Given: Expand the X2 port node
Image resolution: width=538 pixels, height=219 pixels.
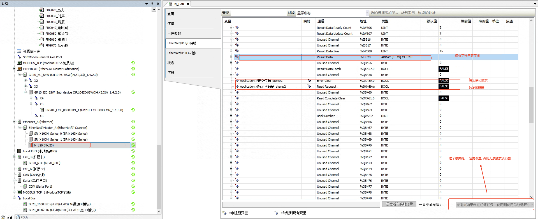Looking at the screenshot, I should [25, 80].
